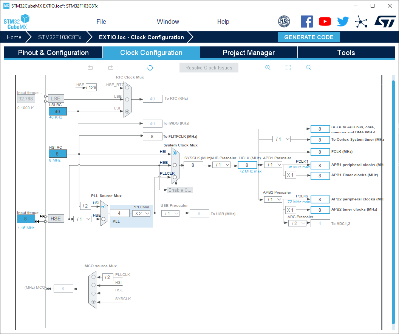This screenshot has height=334, width=399.
Task: Click the STM32CubeMX logo
Action: click(x=16, y=22)
